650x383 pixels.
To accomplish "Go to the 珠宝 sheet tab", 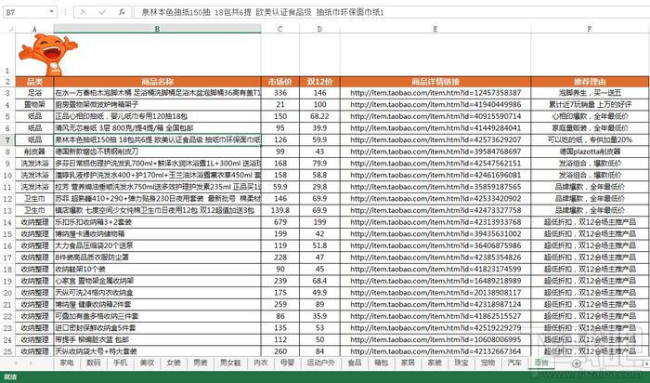I will tap(461, 363).
